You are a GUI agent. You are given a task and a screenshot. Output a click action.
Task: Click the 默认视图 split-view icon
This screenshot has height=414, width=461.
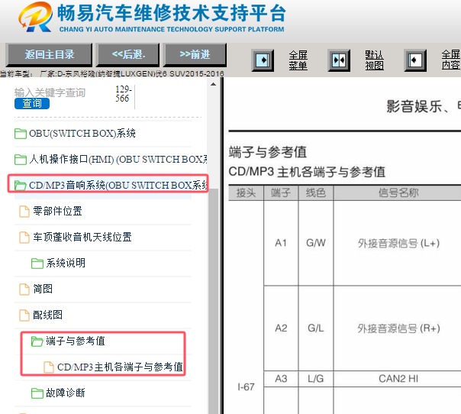click(339, 60)
